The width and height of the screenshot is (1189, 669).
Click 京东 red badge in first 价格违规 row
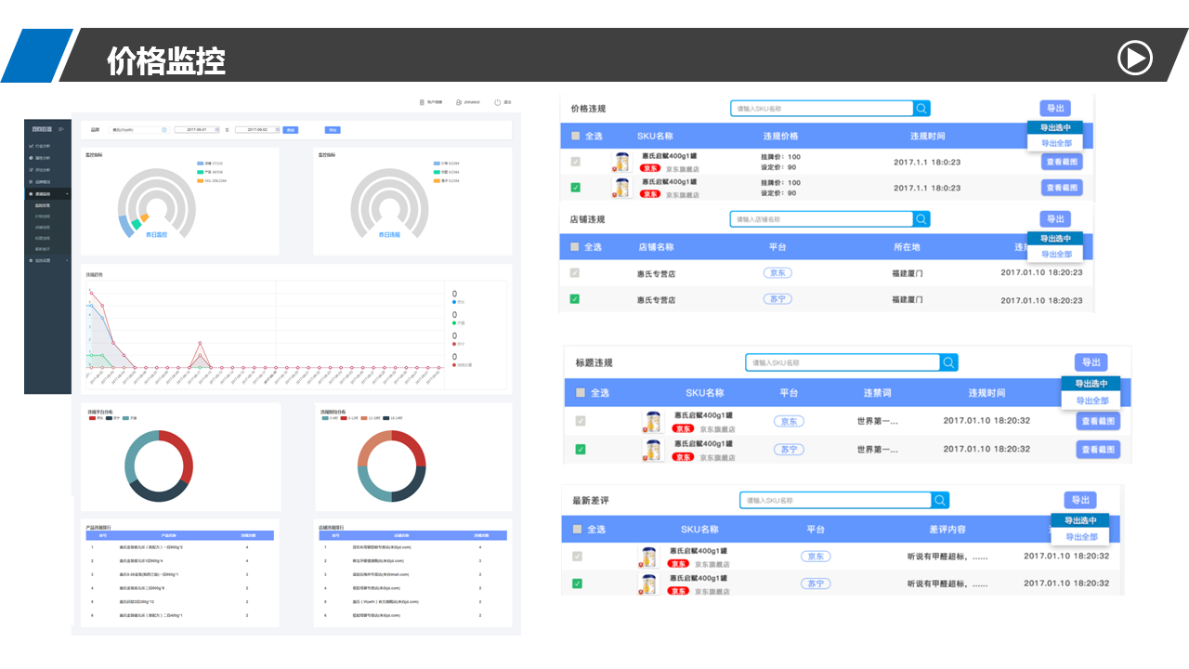tap(650, 168)
